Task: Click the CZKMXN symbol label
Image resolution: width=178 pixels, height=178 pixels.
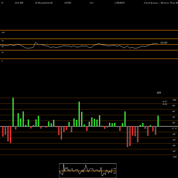Action: [x=120, y=3]
